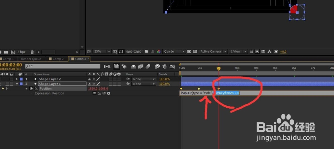334x149 pixels.
Task: Switch to the Comp 2 tab
Action: pos(56,59)
